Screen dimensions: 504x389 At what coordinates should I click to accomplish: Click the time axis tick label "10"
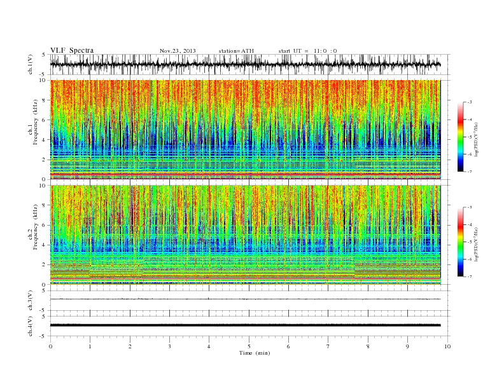point(447,346)
